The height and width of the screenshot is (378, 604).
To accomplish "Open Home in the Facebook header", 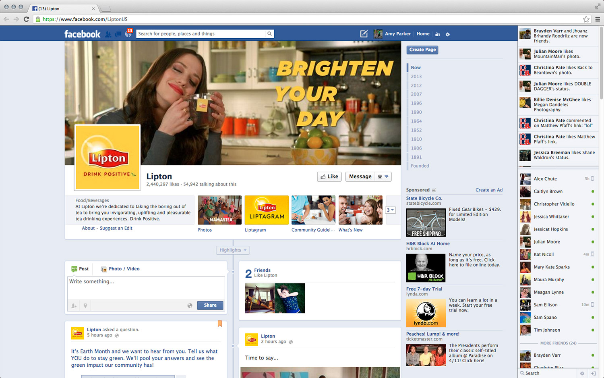I will tap(423, 34).
